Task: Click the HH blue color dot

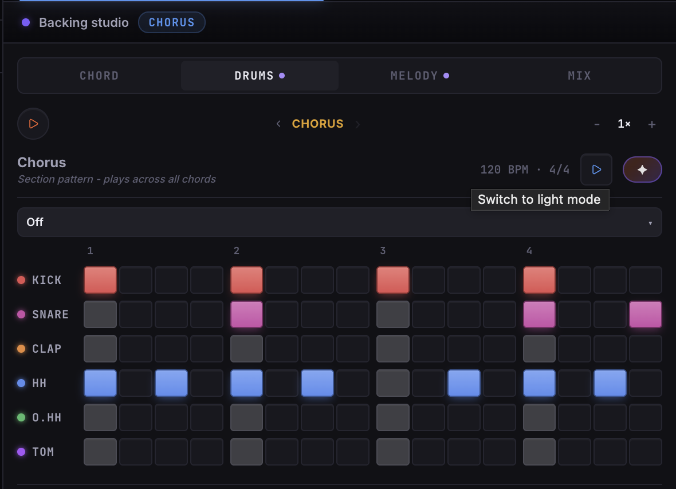Action: pyautogui.click(x=21, y=383)
